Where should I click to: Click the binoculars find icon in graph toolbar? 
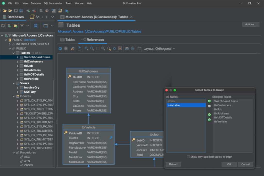(127, 49)
